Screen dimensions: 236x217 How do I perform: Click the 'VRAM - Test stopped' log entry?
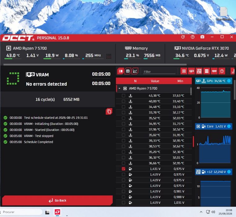[x=38, y=136]
